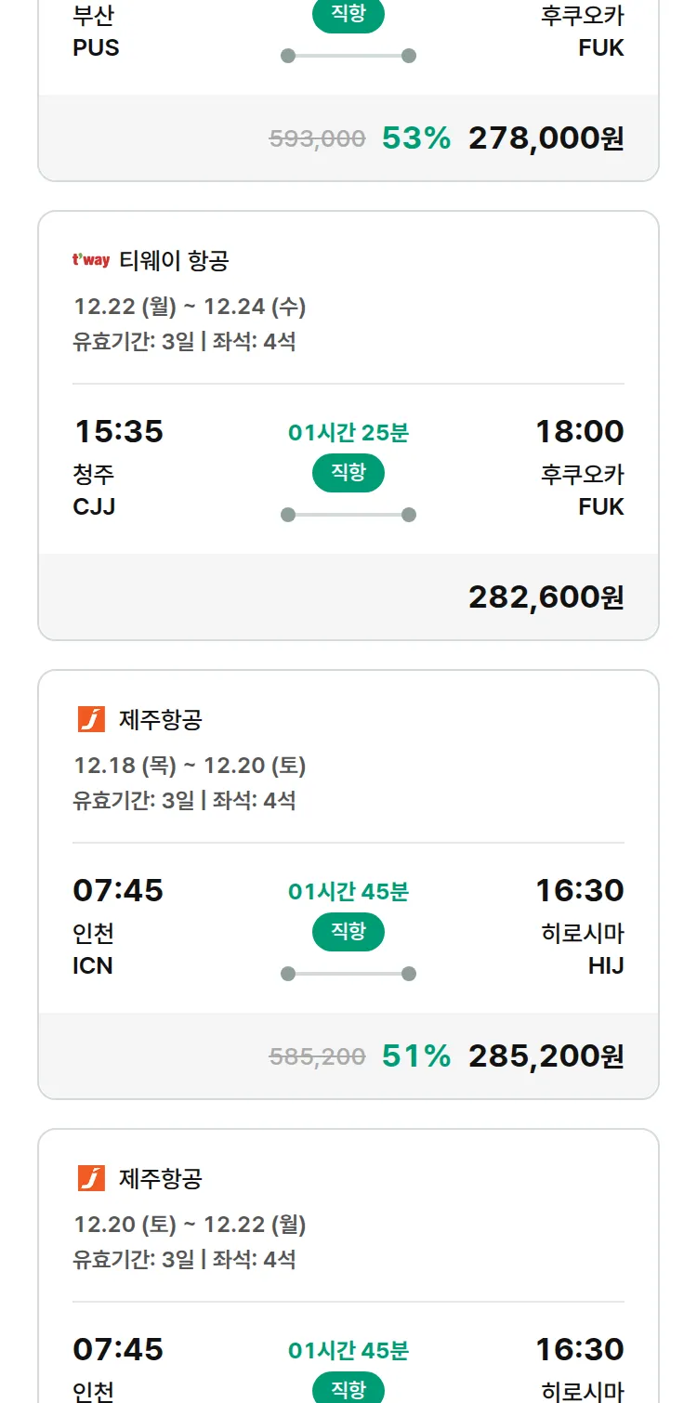Click 12.22 (월) ~ 12.24 (수) date range

190,307
